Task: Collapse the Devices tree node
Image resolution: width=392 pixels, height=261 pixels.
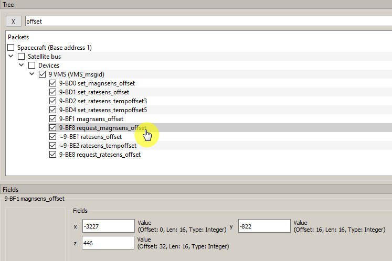Action: (22, 66)
